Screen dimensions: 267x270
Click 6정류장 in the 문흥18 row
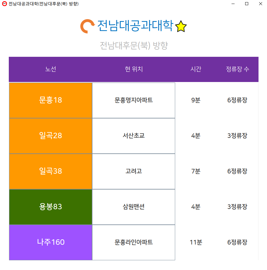point(237,100)
